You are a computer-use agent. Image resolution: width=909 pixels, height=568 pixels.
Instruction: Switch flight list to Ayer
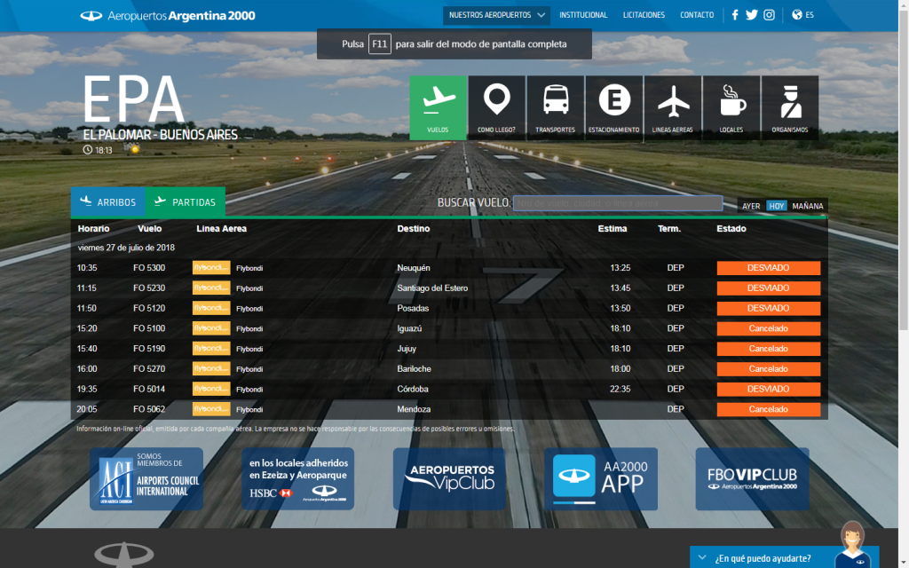[x=751, y=206]
